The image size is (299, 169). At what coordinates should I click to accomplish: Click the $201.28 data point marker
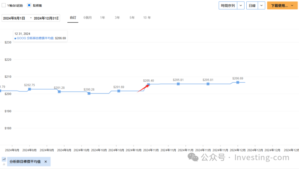[x=59, y=92]
